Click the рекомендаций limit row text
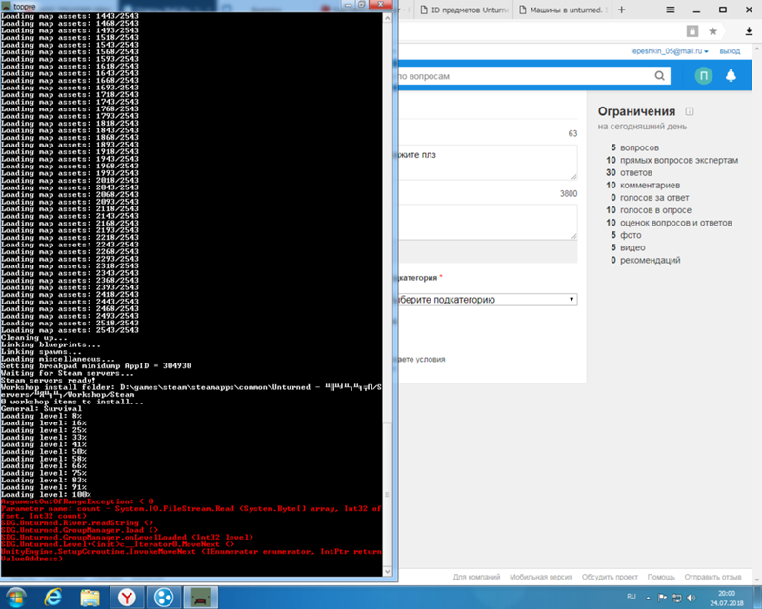The image size is (762, 609). coord(650,261)
